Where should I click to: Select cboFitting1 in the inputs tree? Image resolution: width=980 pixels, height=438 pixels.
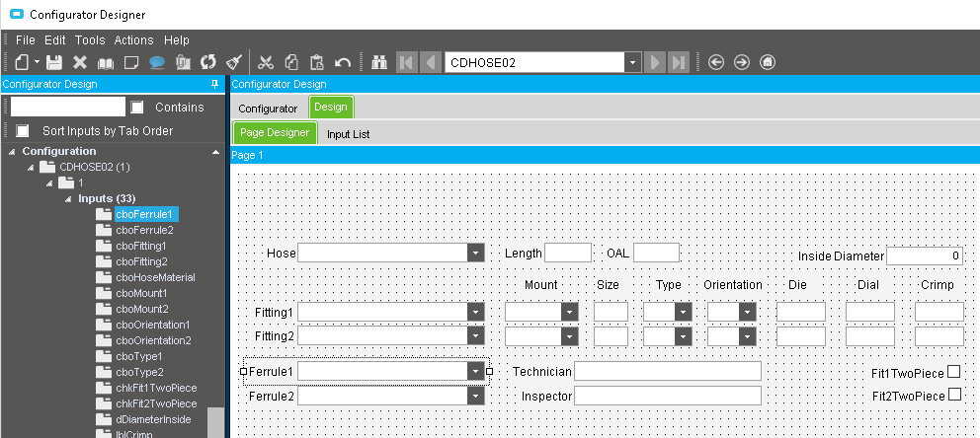[141, 246]
